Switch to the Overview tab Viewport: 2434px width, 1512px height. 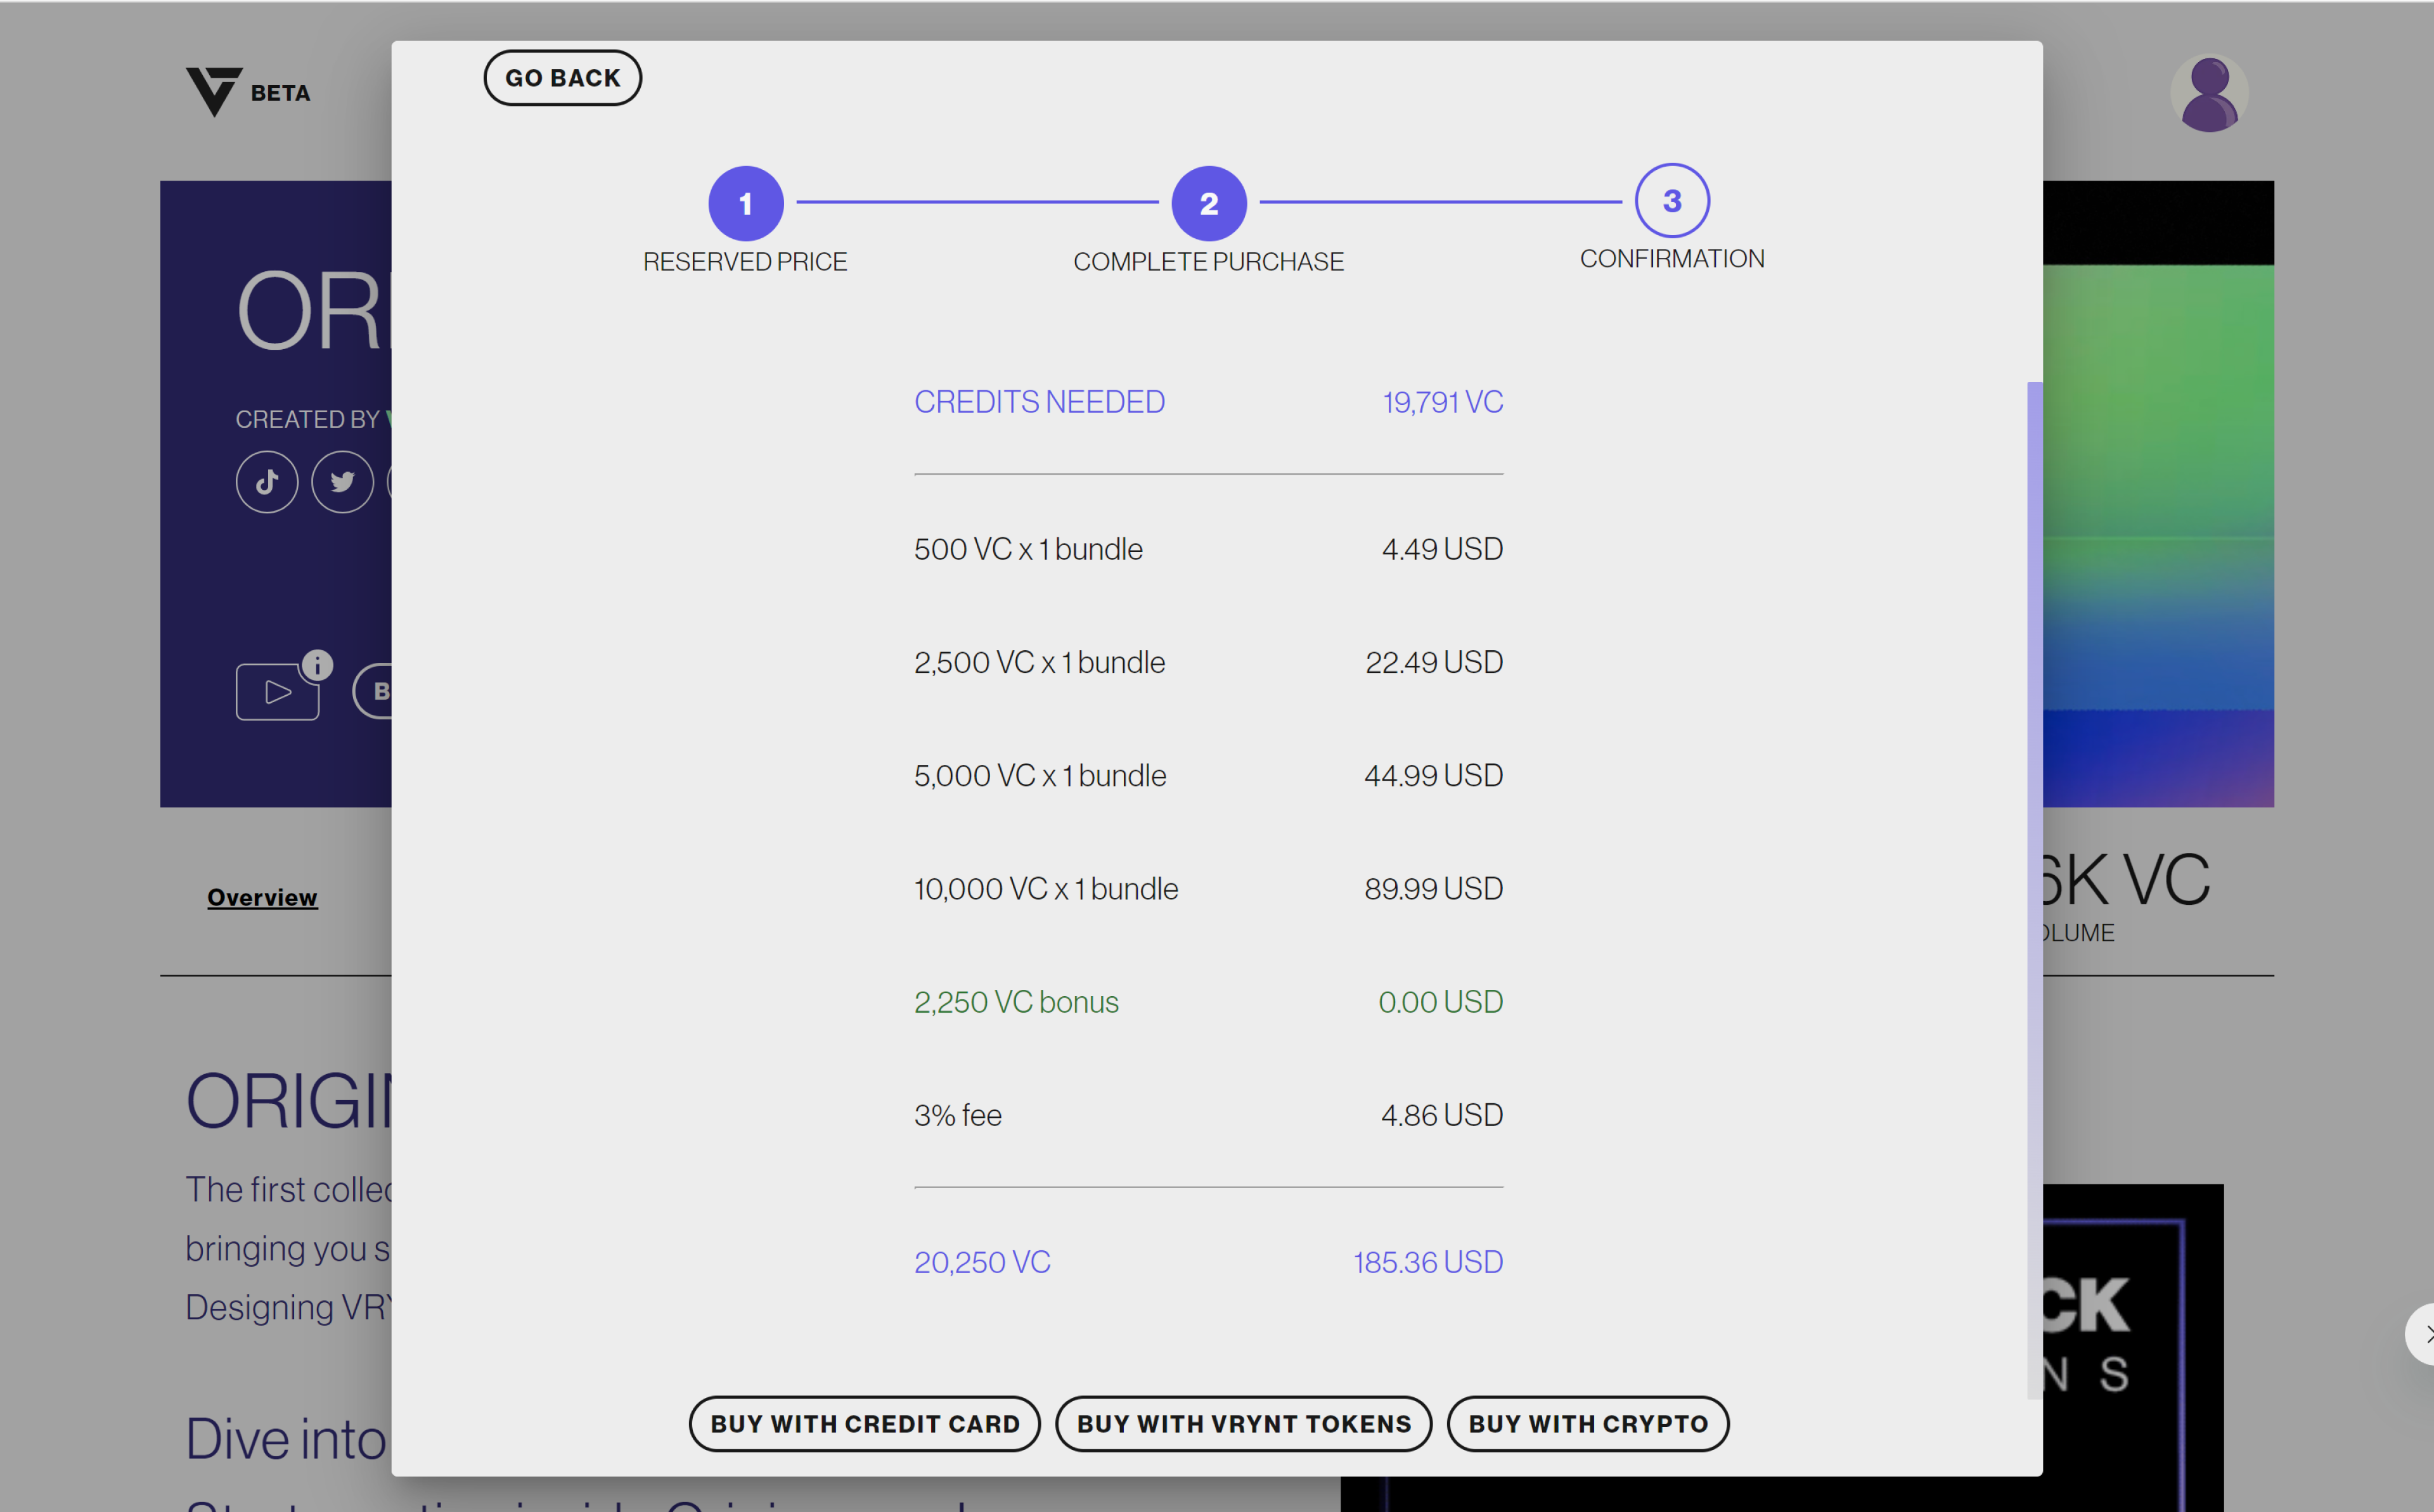pos(262,897)
